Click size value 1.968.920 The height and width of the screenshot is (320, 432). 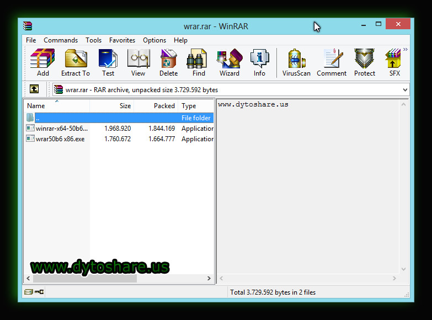[118, 129]
